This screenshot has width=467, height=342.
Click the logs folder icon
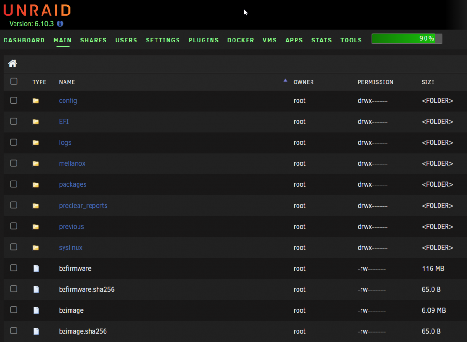36,143
